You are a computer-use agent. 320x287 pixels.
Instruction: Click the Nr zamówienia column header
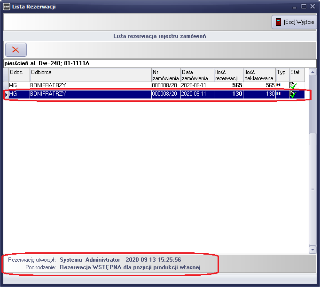coord(165,75)
